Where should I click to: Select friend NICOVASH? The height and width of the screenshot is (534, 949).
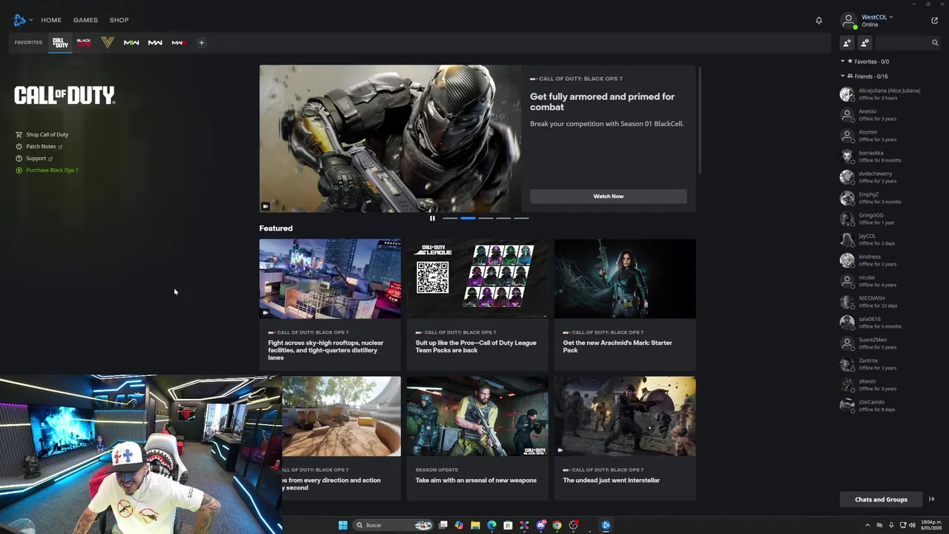889,302
